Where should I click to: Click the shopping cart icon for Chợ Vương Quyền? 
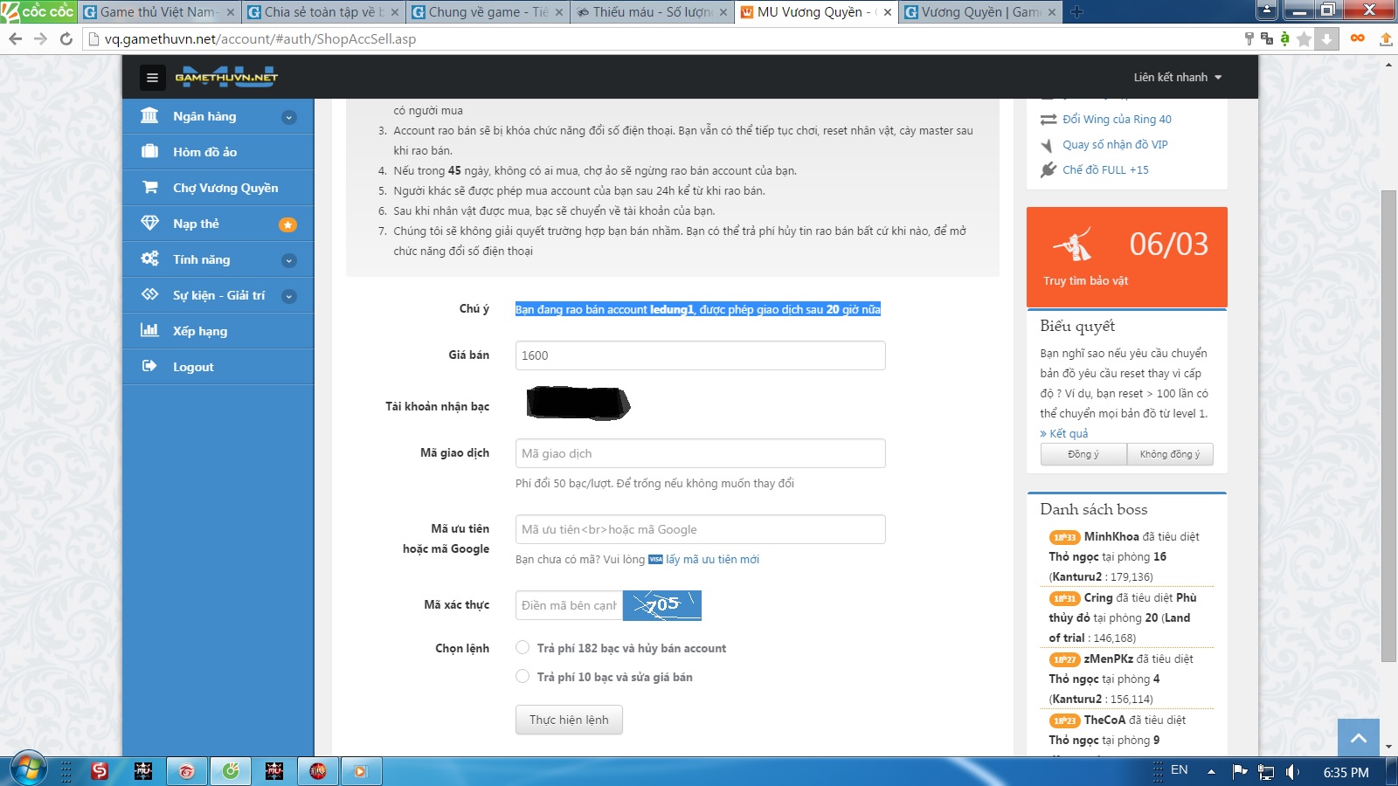149,188
